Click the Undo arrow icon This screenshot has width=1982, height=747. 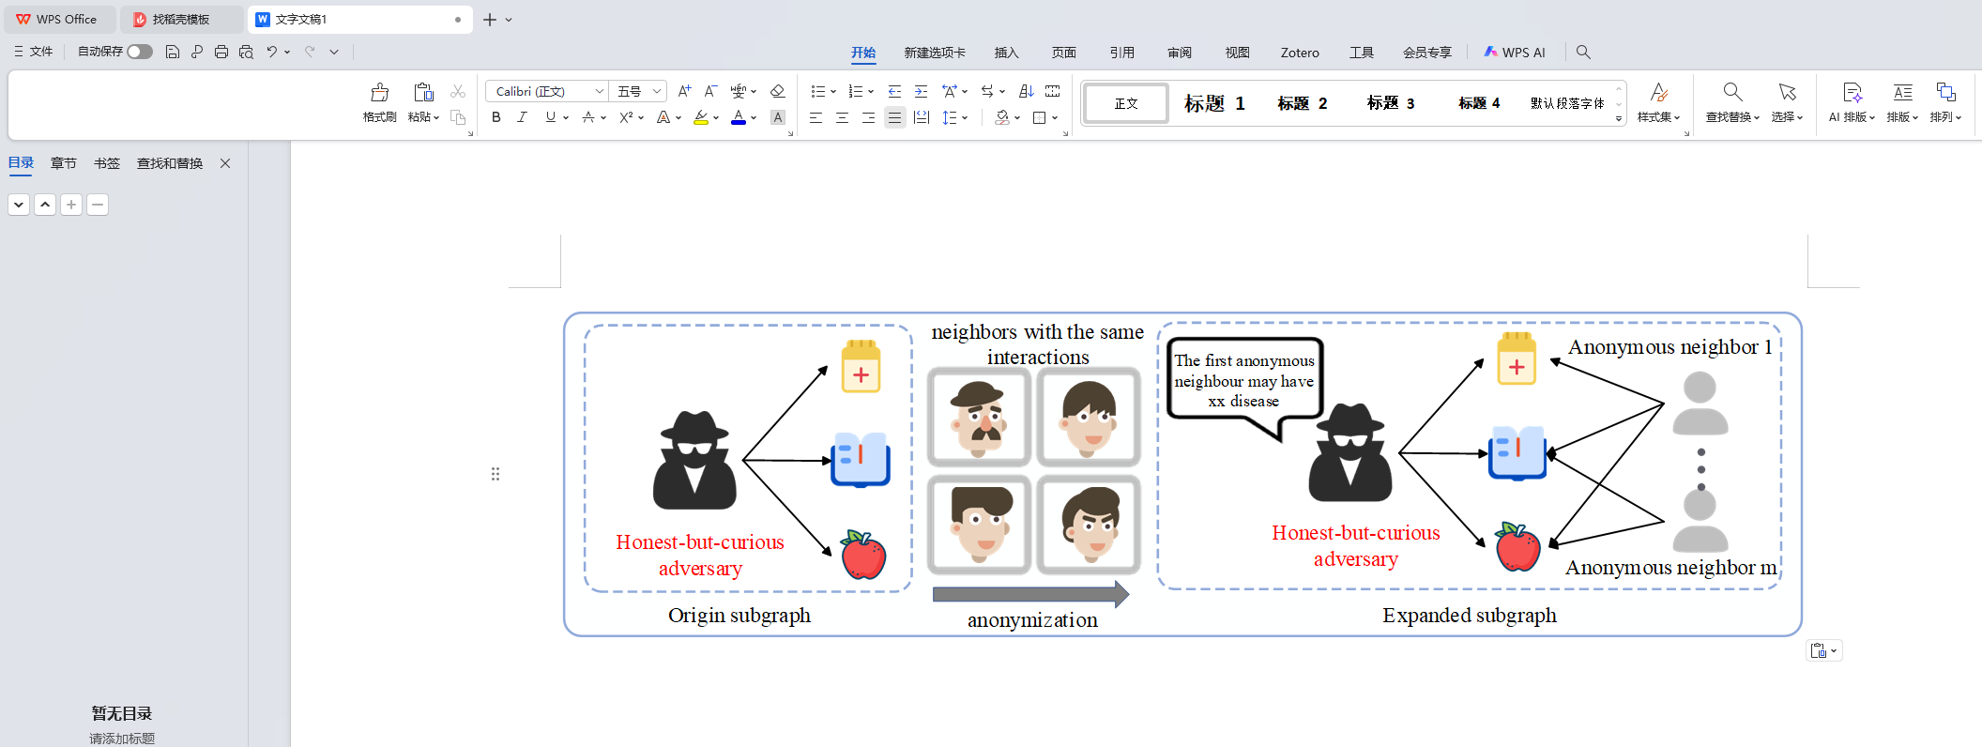click(271, 52)
